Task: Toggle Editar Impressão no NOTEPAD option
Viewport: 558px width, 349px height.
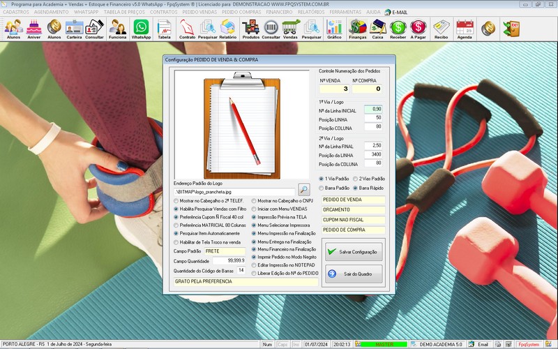Action: click(x=253, y=265)
